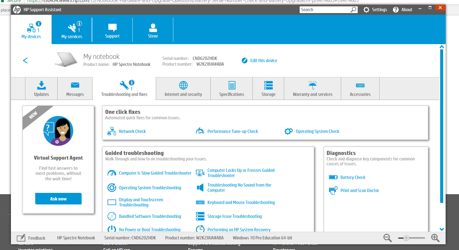Run Performance Tune-up Check
The width and height of the screenshot is (459, 250).
click(233, 131)
